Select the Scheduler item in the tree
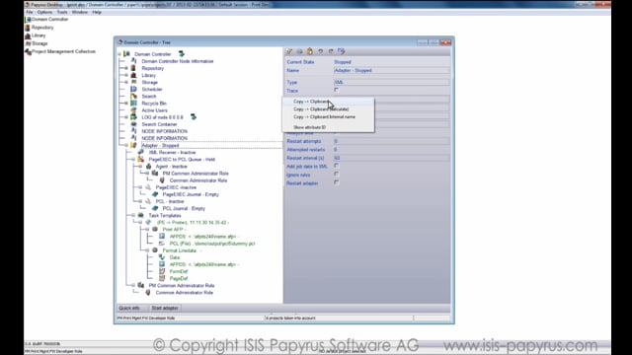The width and height of the screenshot is (632, 355). [152, 90]
